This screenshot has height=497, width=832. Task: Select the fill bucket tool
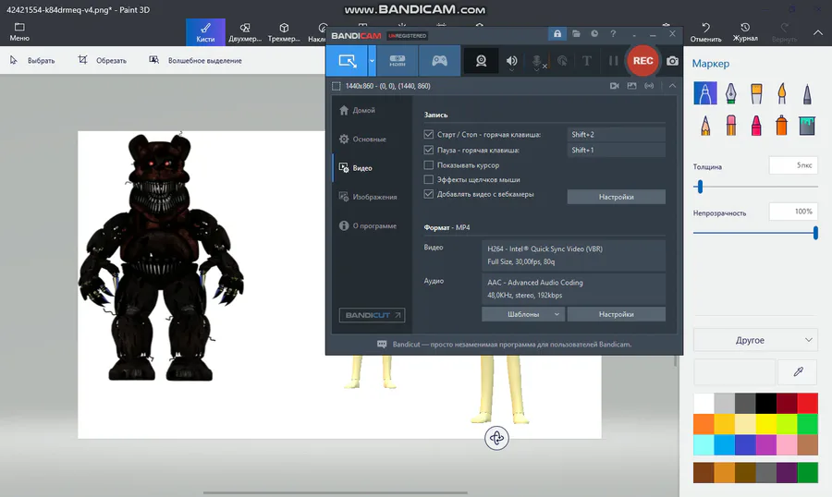807,126
